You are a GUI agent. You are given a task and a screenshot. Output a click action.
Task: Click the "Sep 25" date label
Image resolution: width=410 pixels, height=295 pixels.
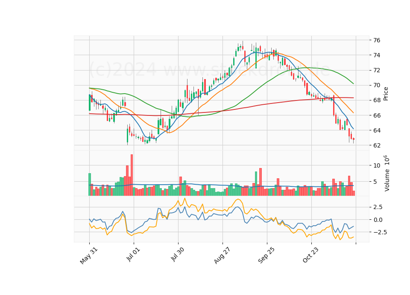266,255
